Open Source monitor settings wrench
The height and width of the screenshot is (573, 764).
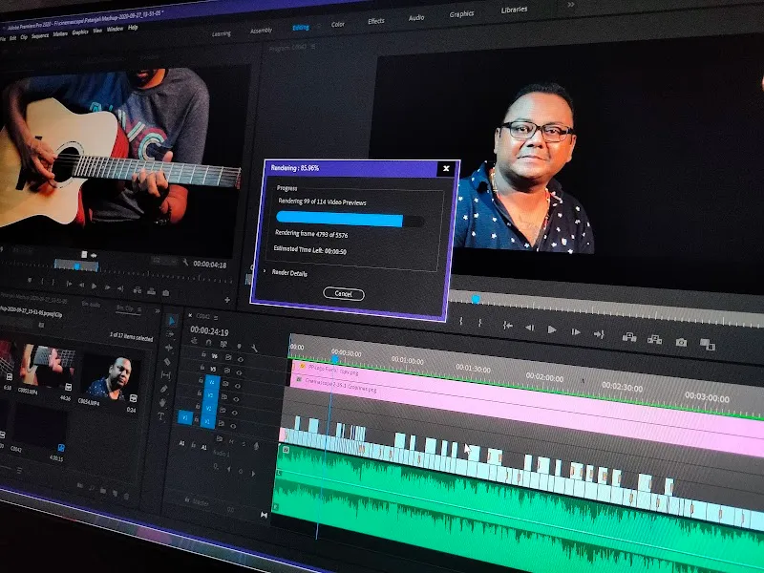point(185,262)
